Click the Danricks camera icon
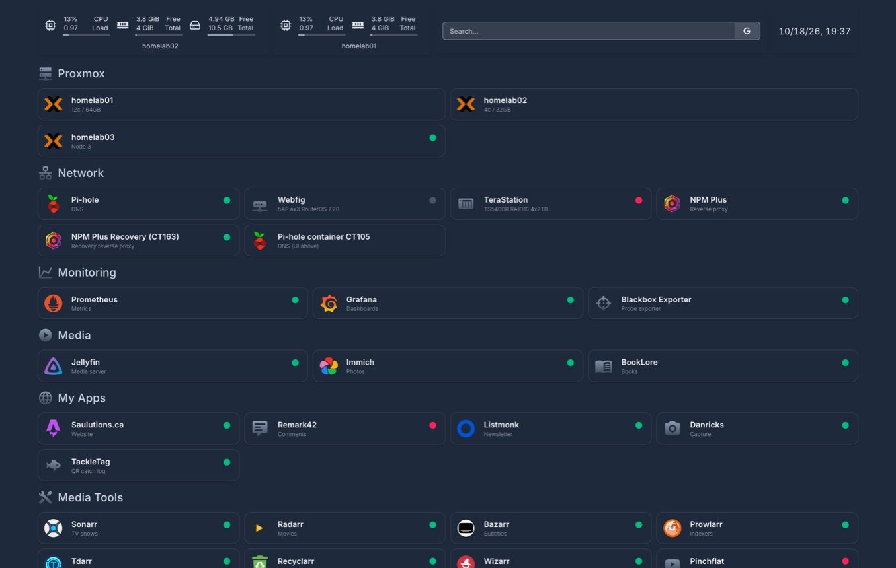 (x=672, y=429)
